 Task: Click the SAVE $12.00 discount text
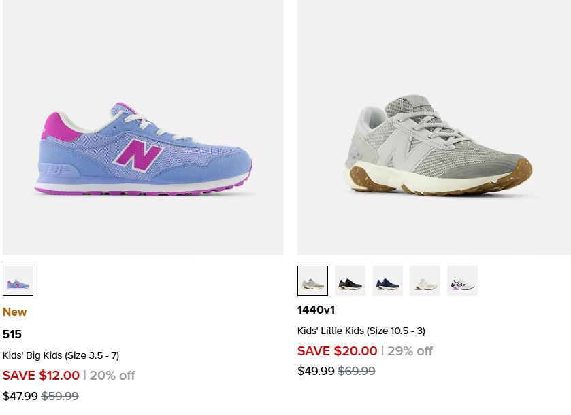pos(41,375)
